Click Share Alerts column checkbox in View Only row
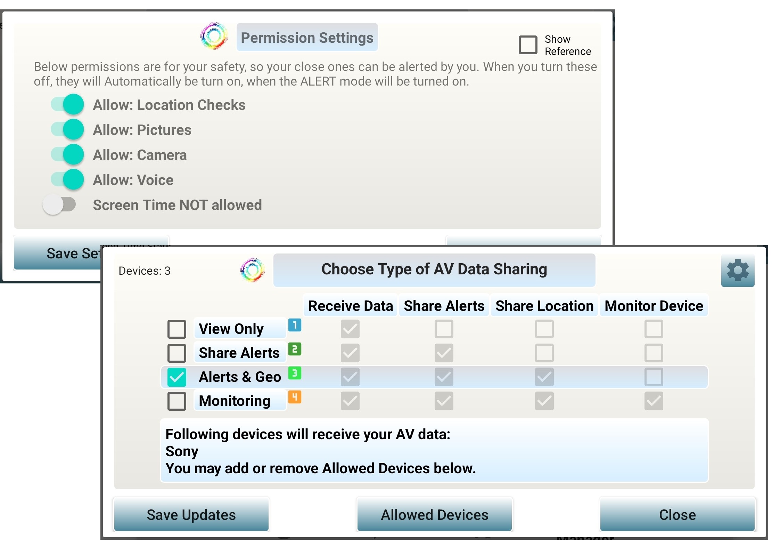The width and height of the screenshot is (772, 547). coord(444,329)
